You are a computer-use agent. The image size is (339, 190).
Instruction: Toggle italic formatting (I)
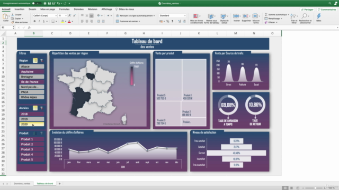coord(39,21)
